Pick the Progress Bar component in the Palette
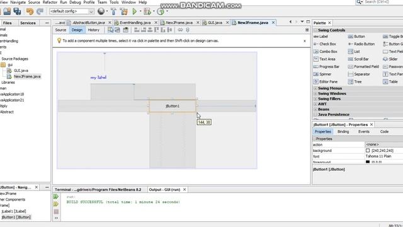Image resolution: width=403 pixels, height=227 pixels. point(326,67)
